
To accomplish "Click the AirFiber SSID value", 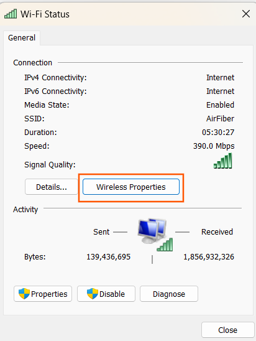I will click(x=220, y=119).
